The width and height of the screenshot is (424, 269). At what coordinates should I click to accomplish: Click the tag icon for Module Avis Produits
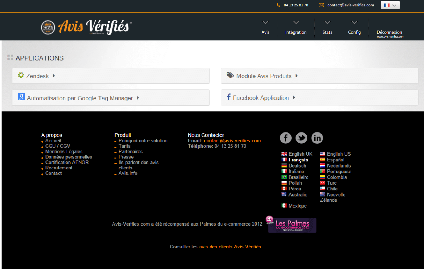click(230, 75)
